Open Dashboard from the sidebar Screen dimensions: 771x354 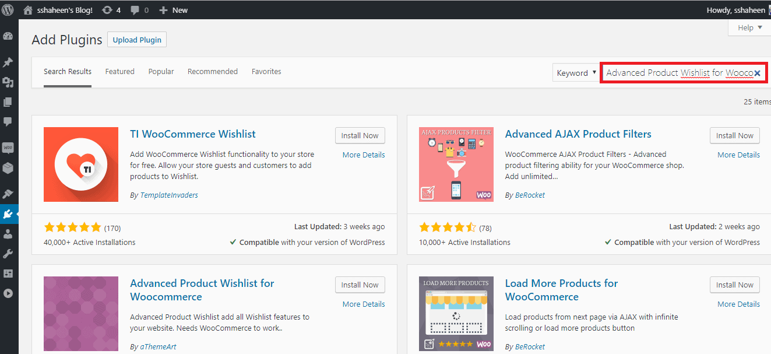pos(8,36)
